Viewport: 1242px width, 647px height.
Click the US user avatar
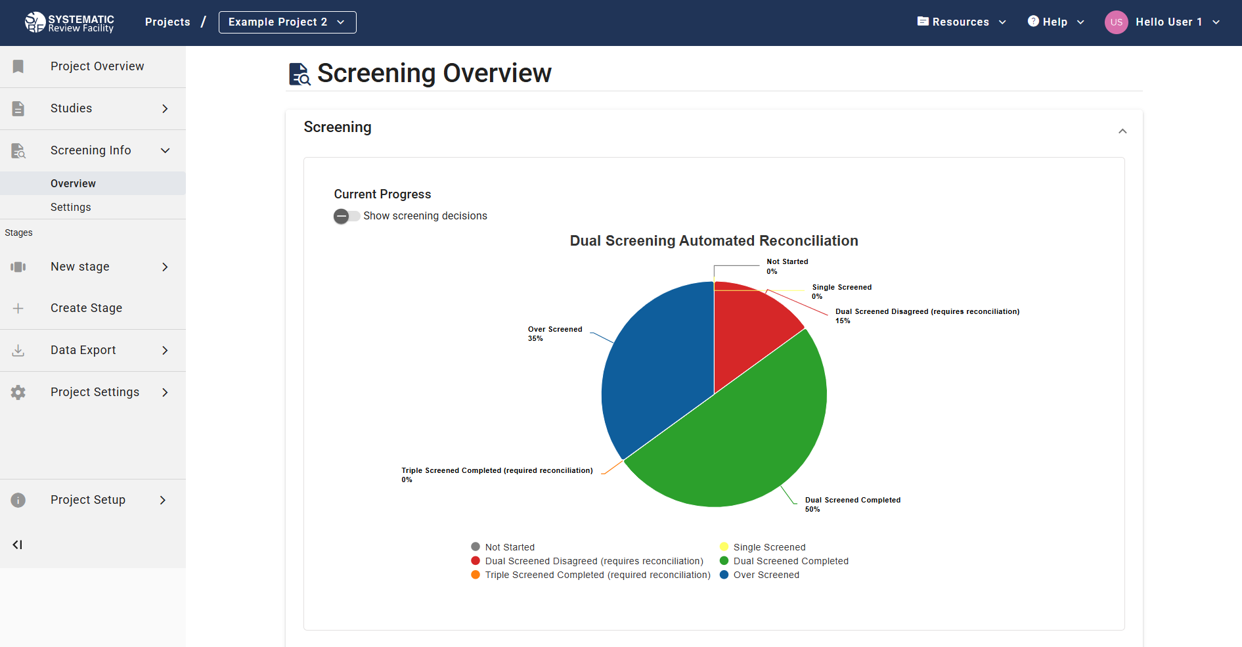[x=1116, y=22]
